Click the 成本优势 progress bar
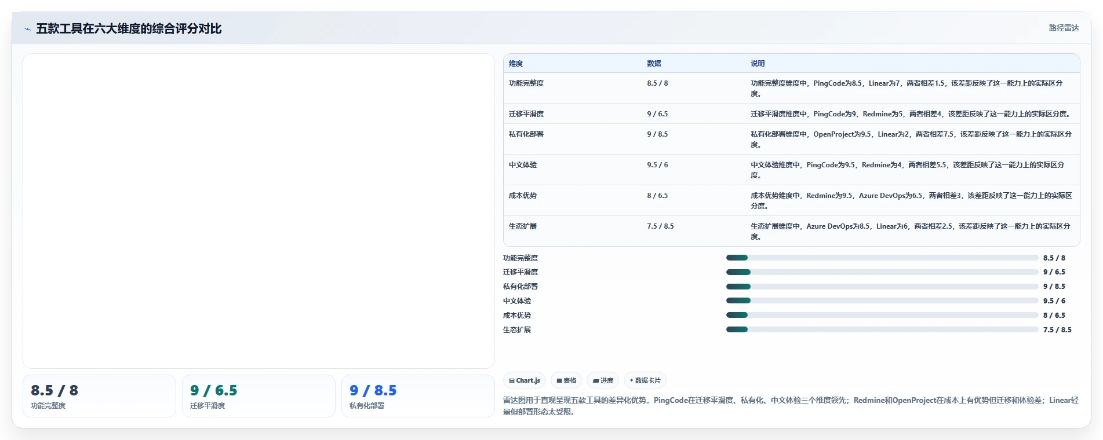 882,315
